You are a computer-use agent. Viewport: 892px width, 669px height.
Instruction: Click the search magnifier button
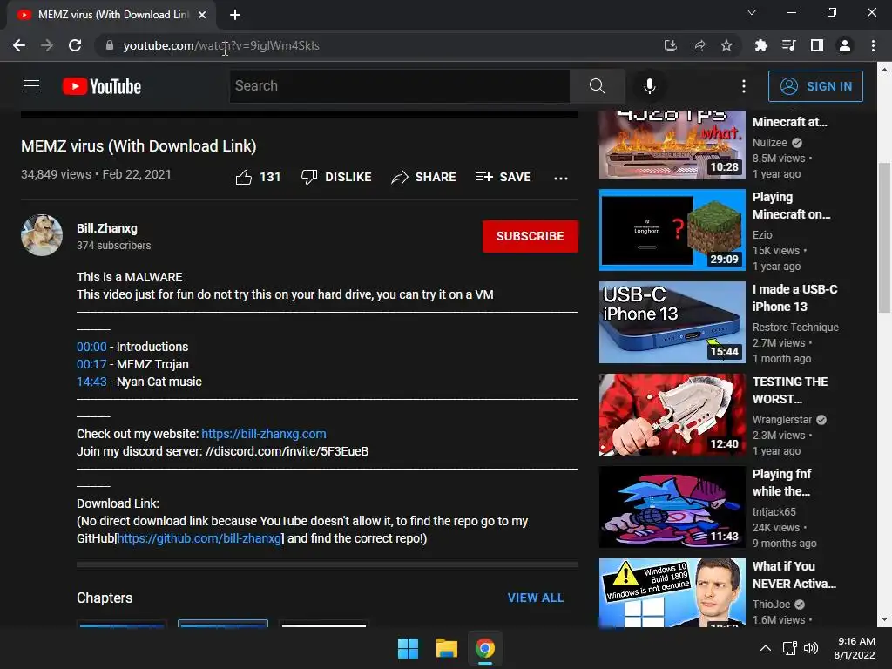pyautogui.click(x=597, y=86)
